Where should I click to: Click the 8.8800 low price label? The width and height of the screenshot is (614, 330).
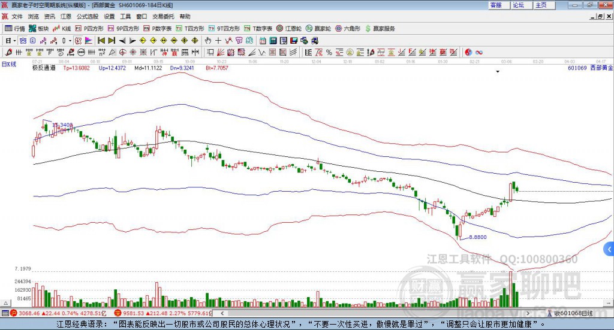click(x=478, y=237)
